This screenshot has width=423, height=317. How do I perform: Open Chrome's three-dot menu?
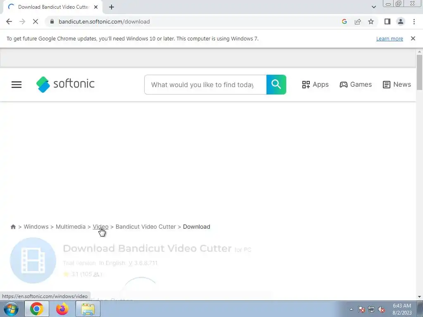point(414,21)
